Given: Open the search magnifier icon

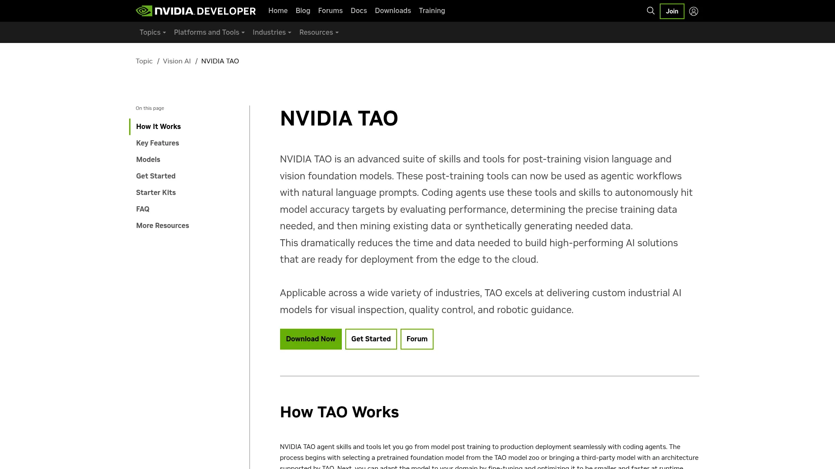Looking at the screenshot, I should pyautogui.click(x=651, y=11).
